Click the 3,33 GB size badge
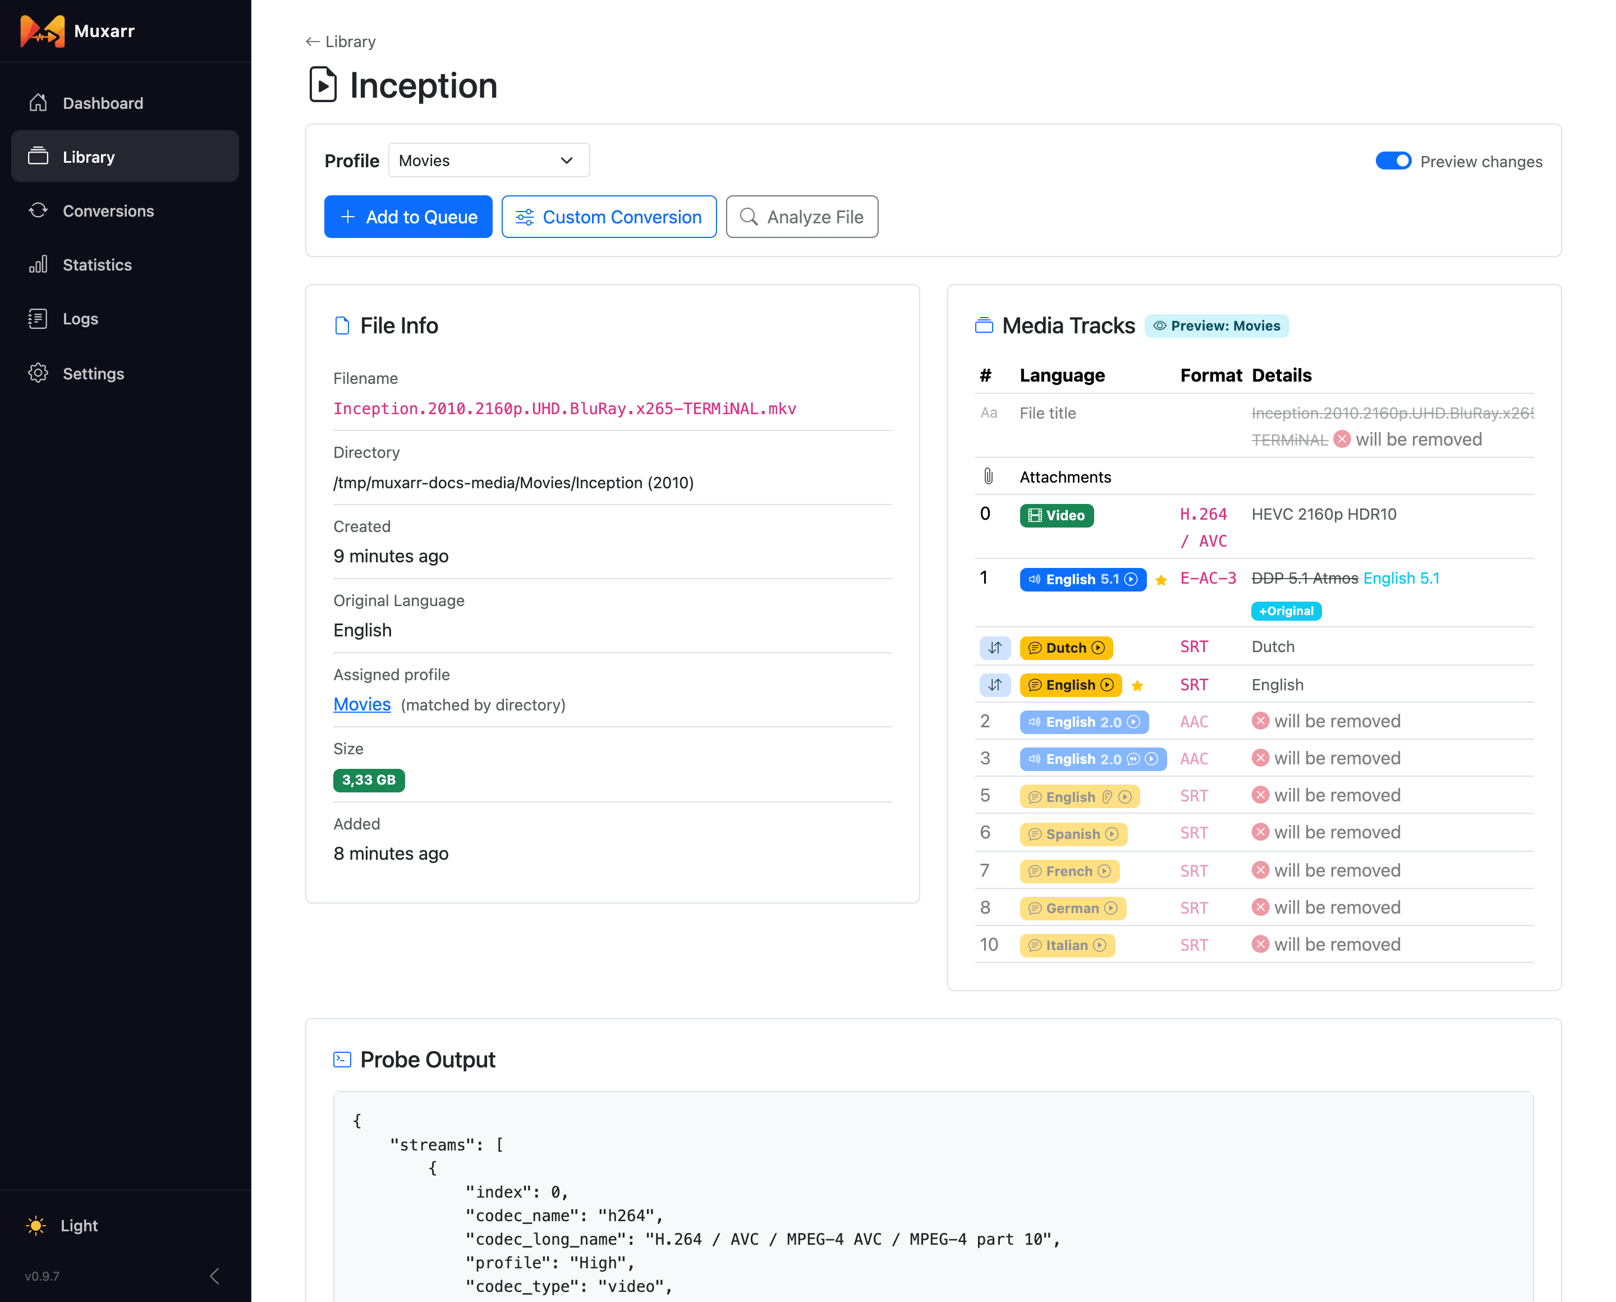The height and width of the screenshot is (1302, 1616). click(369, 780)
